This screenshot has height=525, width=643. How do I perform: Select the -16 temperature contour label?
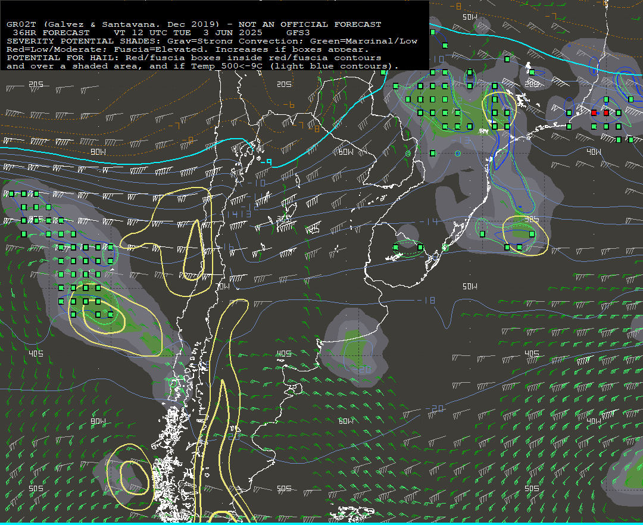click(226, 247)
